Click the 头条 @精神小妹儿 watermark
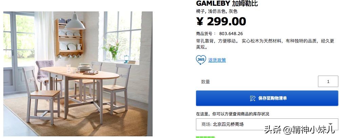Viewport: 339px width, 138px height. [299, 130]
